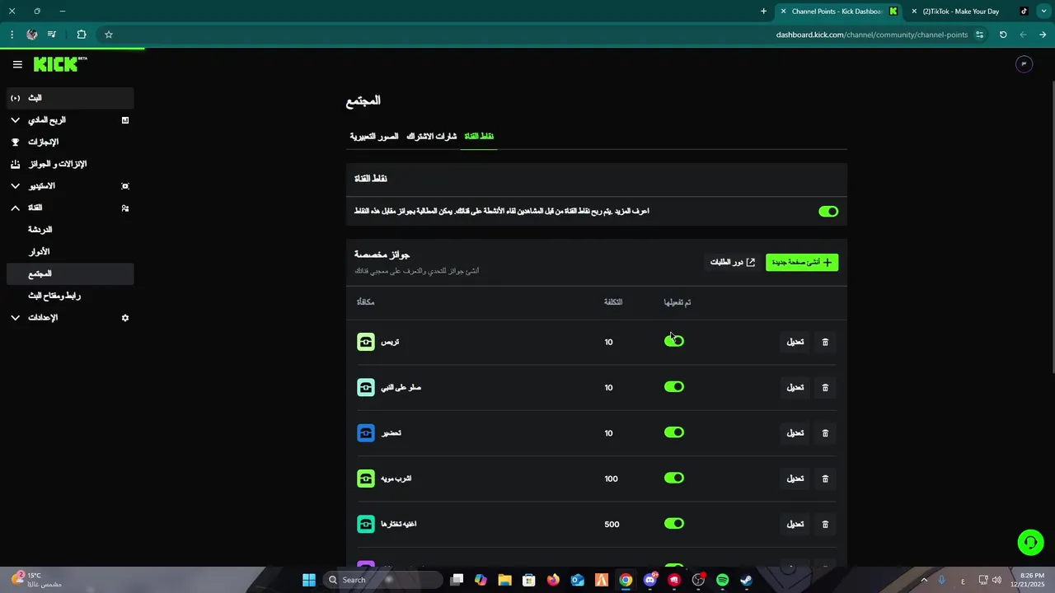Click the green create new reward button

(x=802, y=262)
